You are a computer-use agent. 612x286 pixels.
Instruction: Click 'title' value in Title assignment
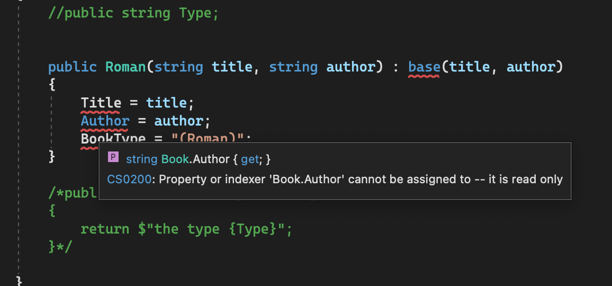166,103
